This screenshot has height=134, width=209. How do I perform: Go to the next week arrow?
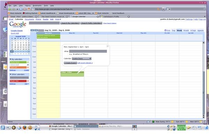[x=36, y=30]
